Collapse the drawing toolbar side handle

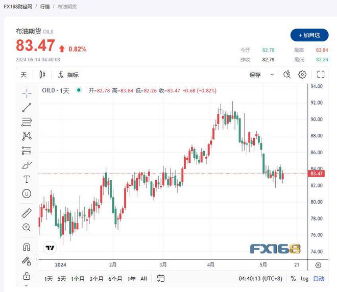37,259
